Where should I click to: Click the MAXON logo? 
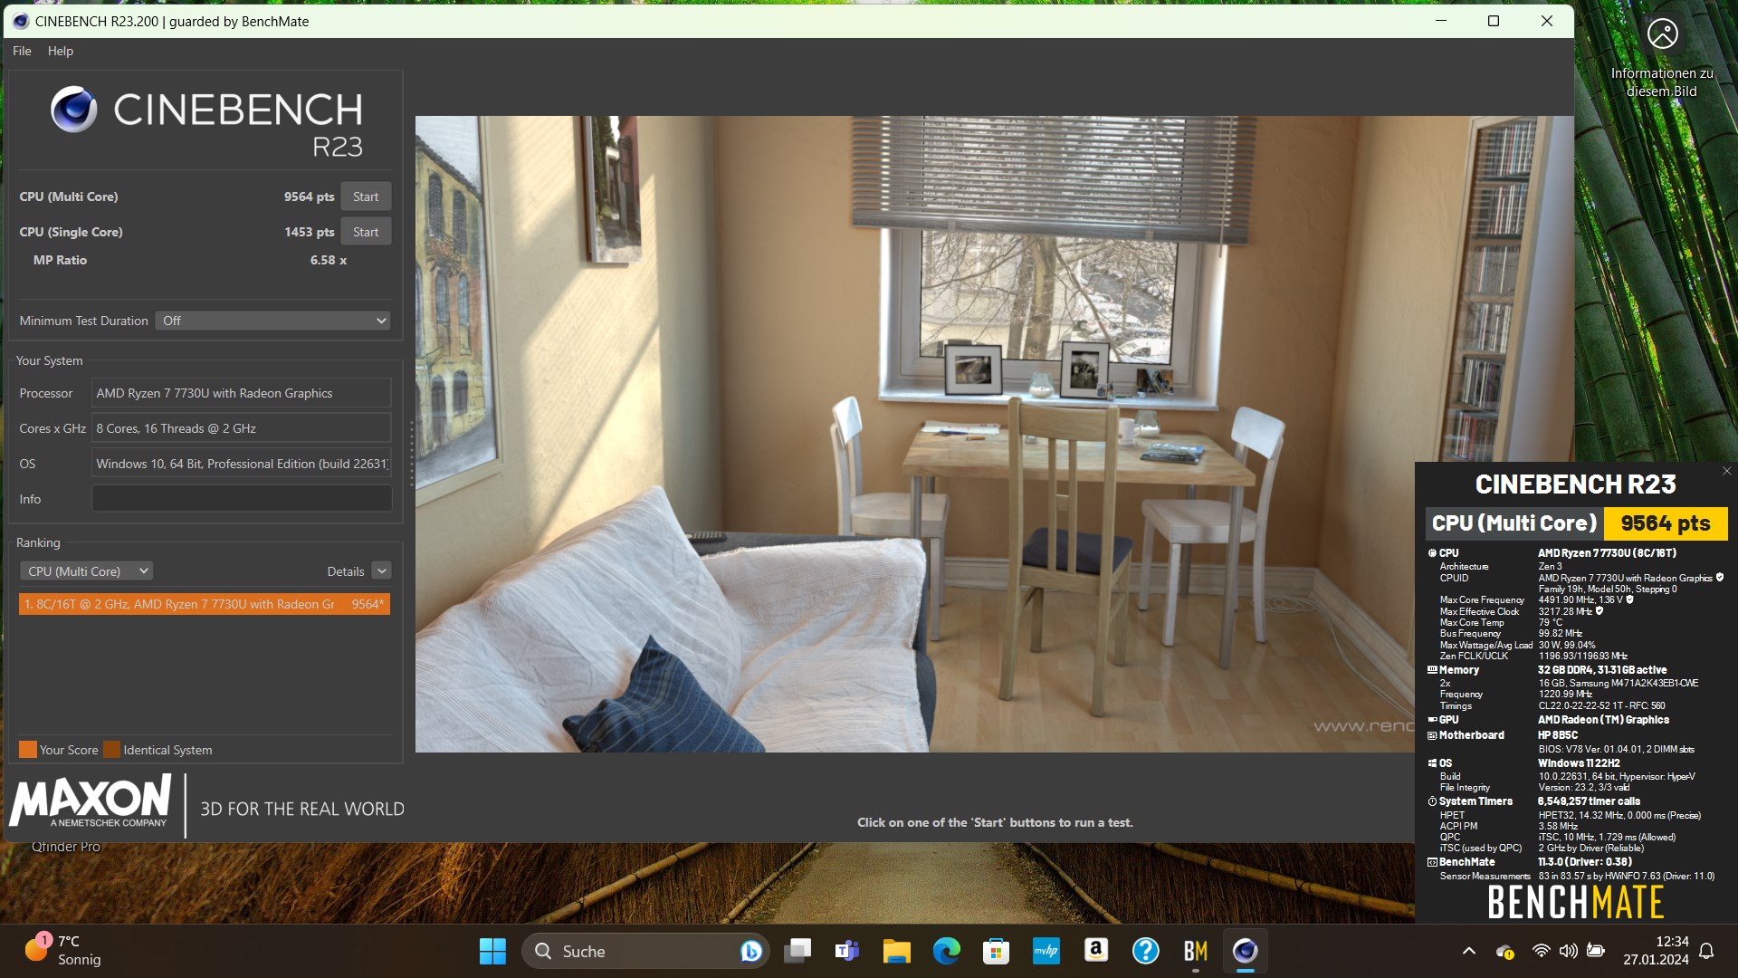tap(91, 801)
